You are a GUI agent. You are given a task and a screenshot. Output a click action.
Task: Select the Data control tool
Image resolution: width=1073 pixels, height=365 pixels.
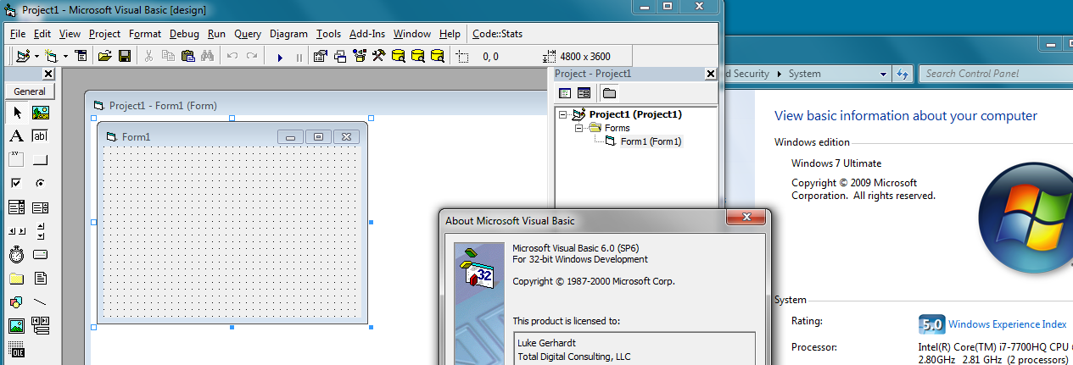40,325
